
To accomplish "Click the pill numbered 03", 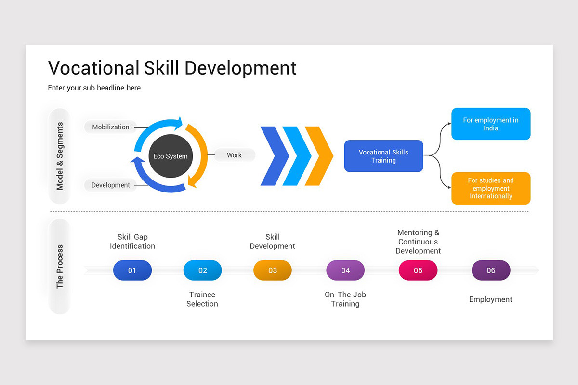I will (x=272, y=270).
